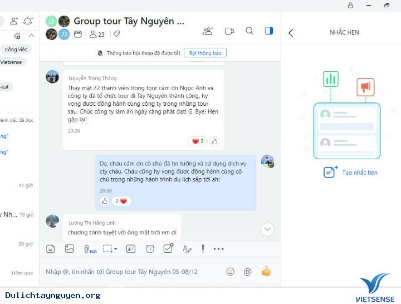Like Nguyễn Trọng Thông's message with thumbs up
Screen dimensions: 401x304
coord(214,141)
